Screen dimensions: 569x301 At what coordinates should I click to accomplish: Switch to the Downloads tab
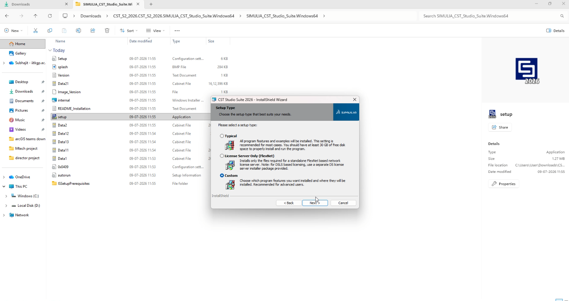[x=35, y=4]
